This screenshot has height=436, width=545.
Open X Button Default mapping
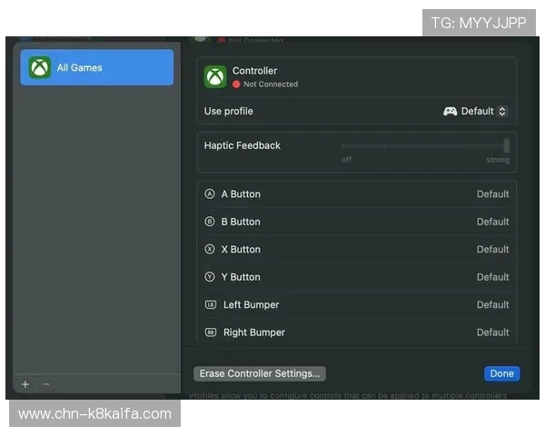point(492,249)
